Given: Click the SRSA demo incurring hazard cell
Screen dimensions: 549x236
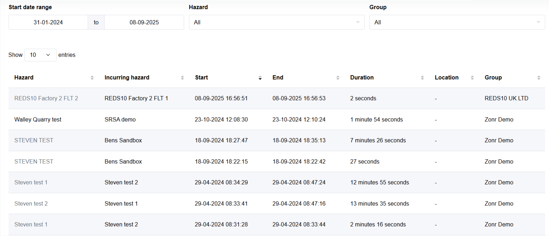Looking at the screenshot, I should 120,119.
